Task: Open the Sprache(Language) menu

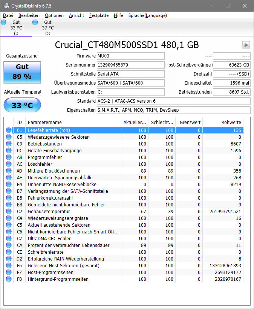Action: tap(148, 15)
